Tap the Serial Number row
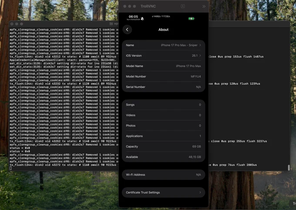296x210 pixels. point(164,87)
